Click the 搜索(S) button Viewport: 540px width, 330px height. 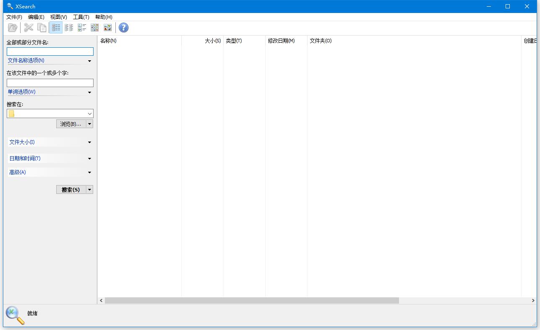(x=71, y=190)
